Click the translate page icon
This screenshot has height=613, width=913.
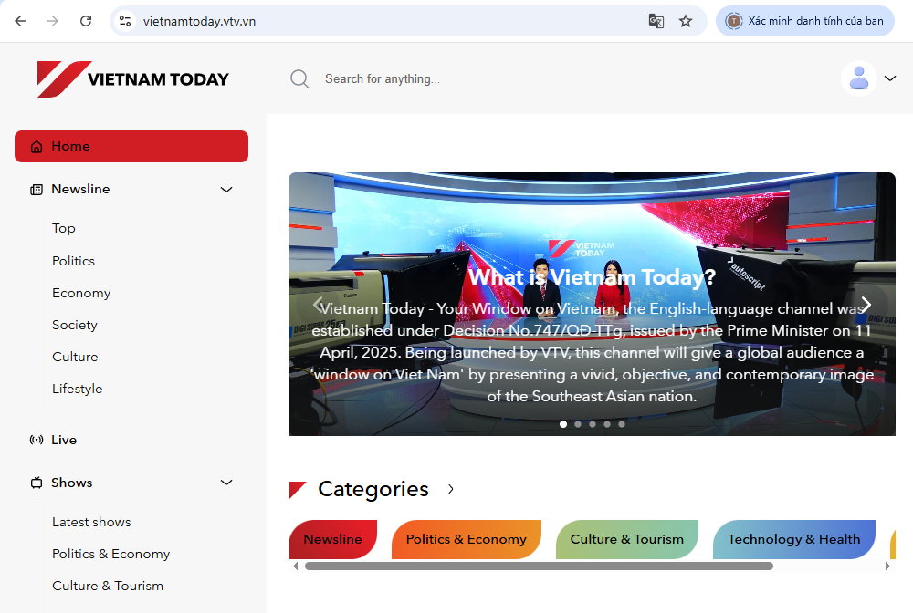(656, 21)
